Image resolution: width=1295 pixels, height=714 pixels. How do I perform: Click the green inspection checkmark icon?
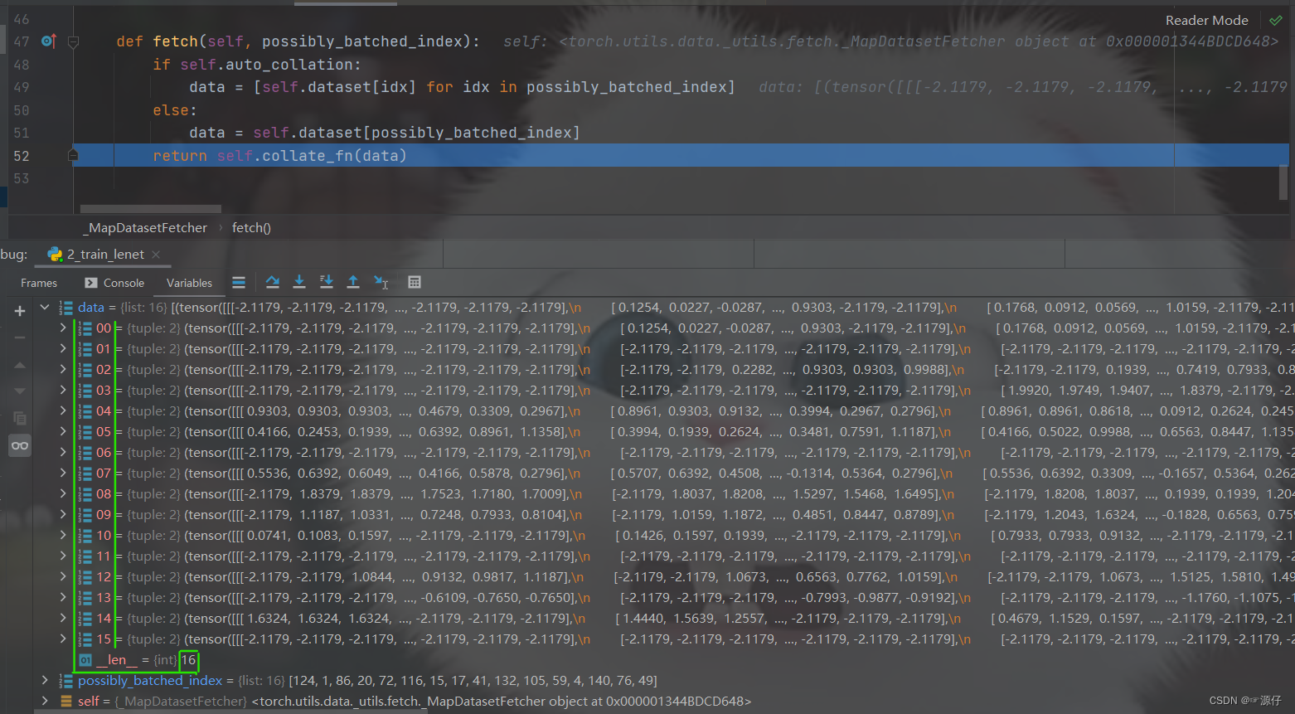[x=1275, y=20]
